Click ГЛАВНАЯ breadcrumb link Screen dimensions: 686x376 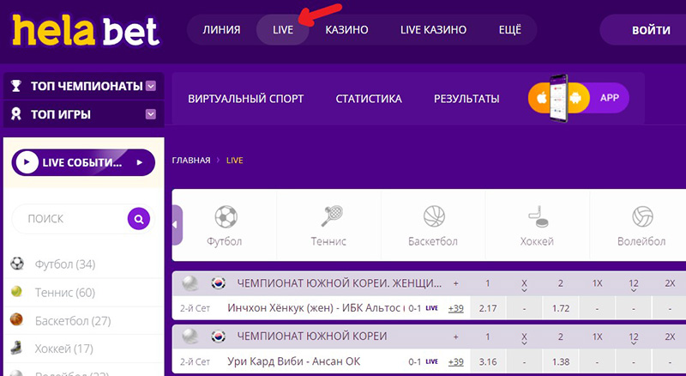pyautogui.click(x=191, y=161)
